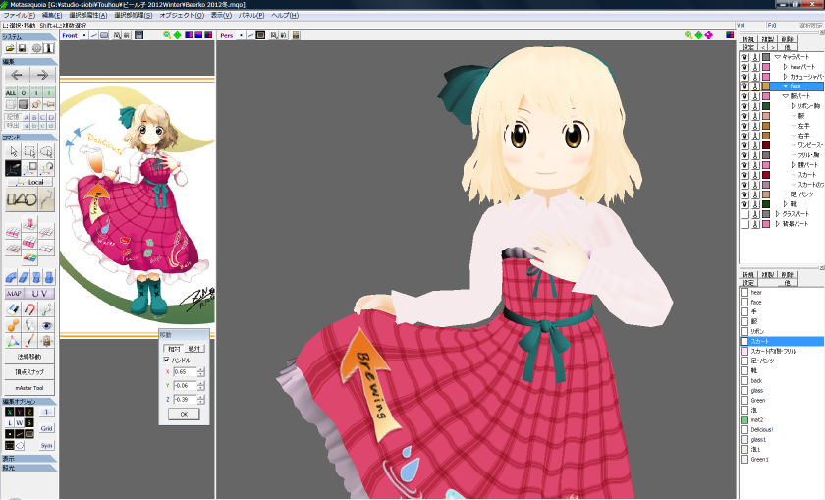Activate the Rotate axis tool
825x500 pixels.
tap(47, 168)
